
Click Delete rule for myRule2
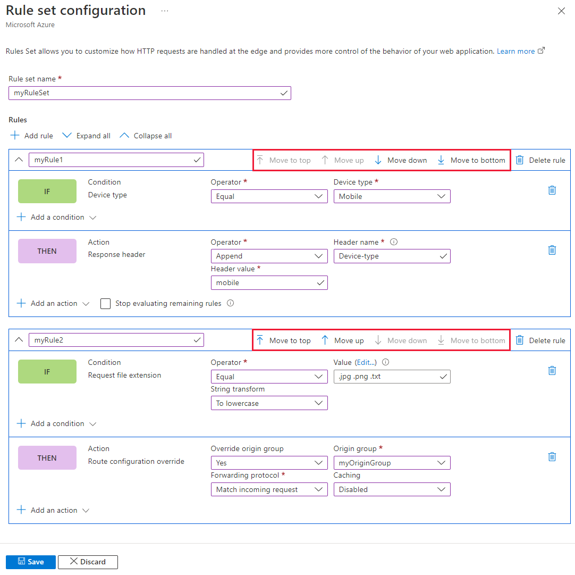coord(540,340)
